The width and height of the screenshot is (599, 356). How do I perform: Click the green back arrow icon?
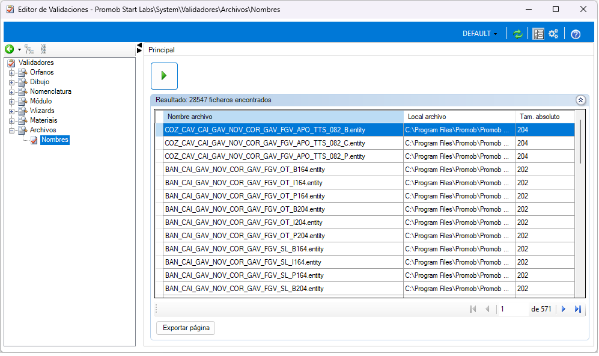(10, 49)
